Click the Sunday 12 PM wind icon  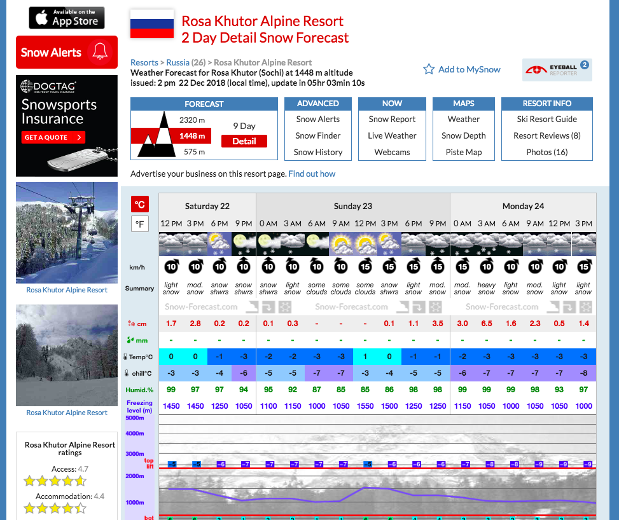click(x=365, y=266)
